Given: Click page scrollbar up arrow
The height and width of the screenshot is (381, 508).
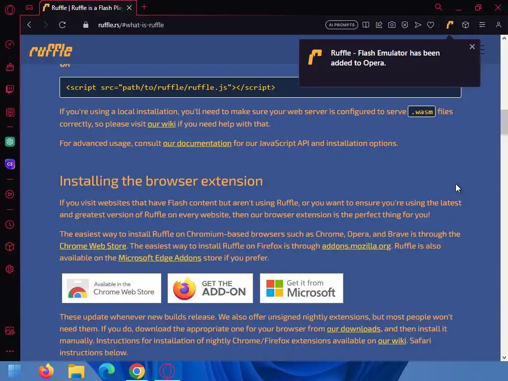Looking at the screenshot, I should [x=504, y=38].
